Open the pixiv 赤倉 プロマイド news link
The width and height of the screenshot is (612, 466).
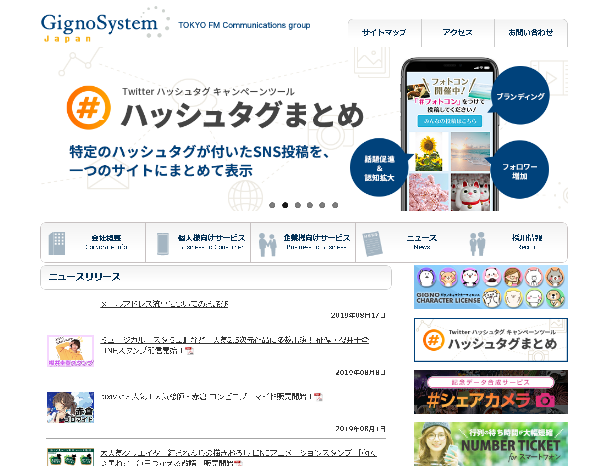(x=207, y=397)
